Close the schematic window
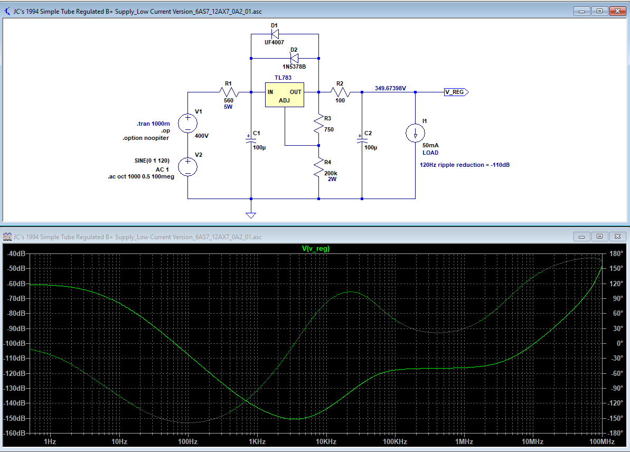 tap(617, 11)
